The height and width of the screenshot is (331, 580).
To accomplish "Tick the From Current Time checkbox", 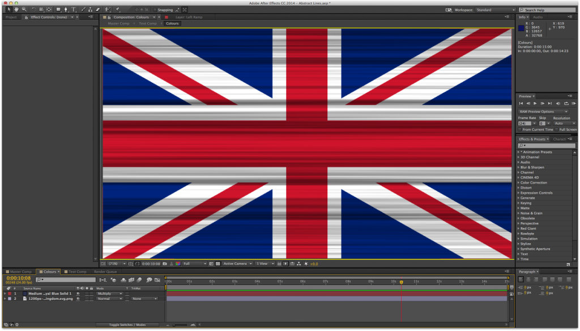I will (x=520, y=129).
